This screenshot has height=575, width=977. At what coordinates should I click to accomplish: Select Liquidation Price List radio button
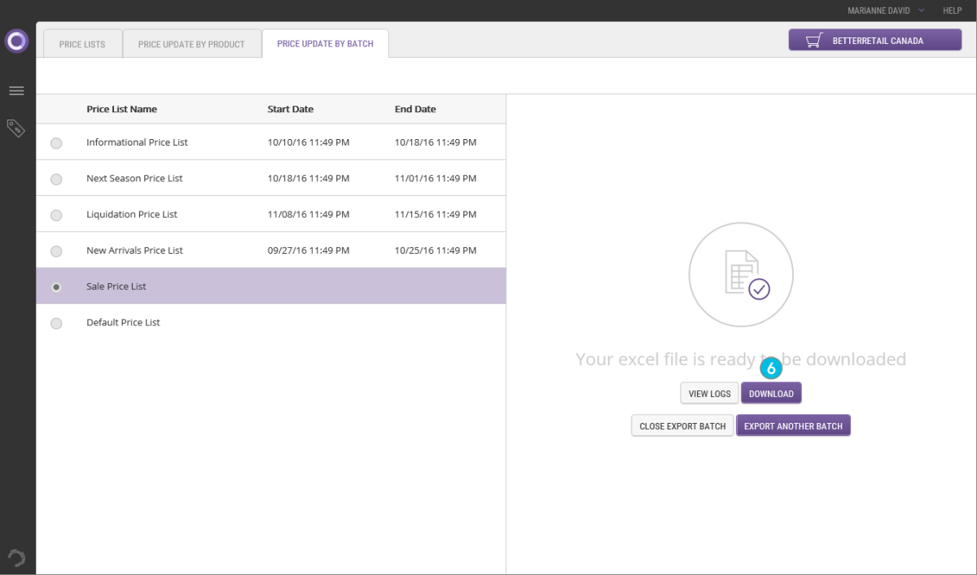click(x=56, y=215)
